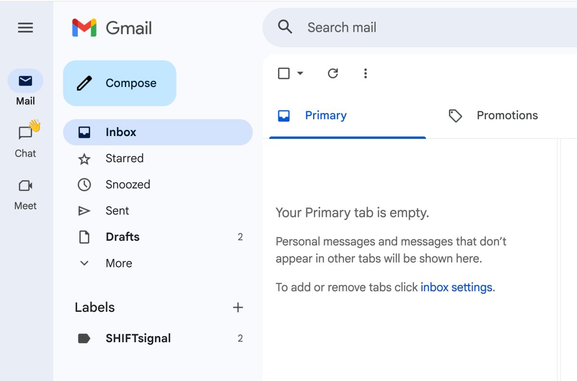The image size is (577, 381).
Task: Refresh the inbox
Action: (333, 73)
